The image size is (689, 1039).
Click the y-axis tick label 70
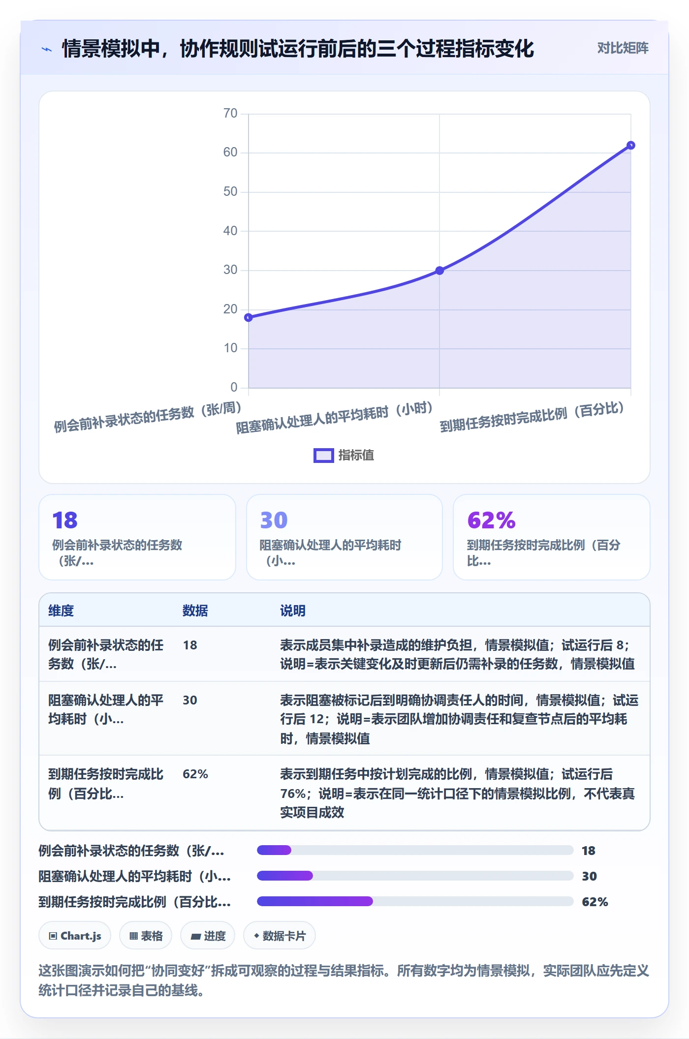(x=230, y=114)
